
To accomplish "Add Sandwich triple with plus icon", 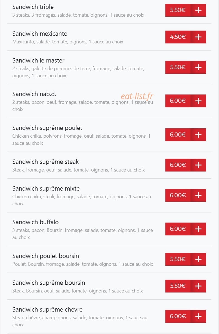I will [x=198, y=10].
